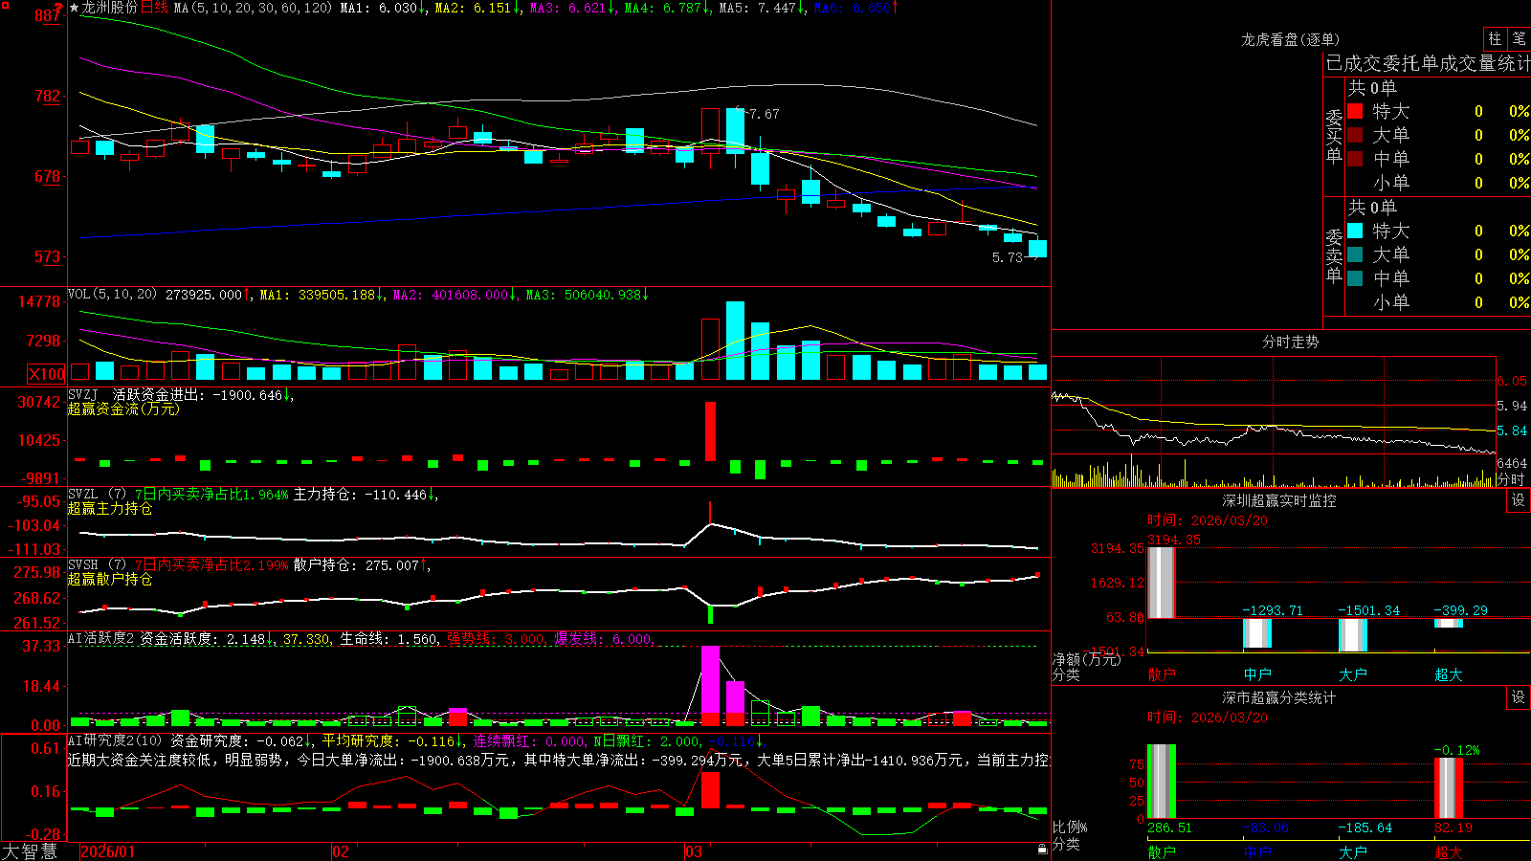Click the X100 volume multiplier box

click(x=46, y=374)
